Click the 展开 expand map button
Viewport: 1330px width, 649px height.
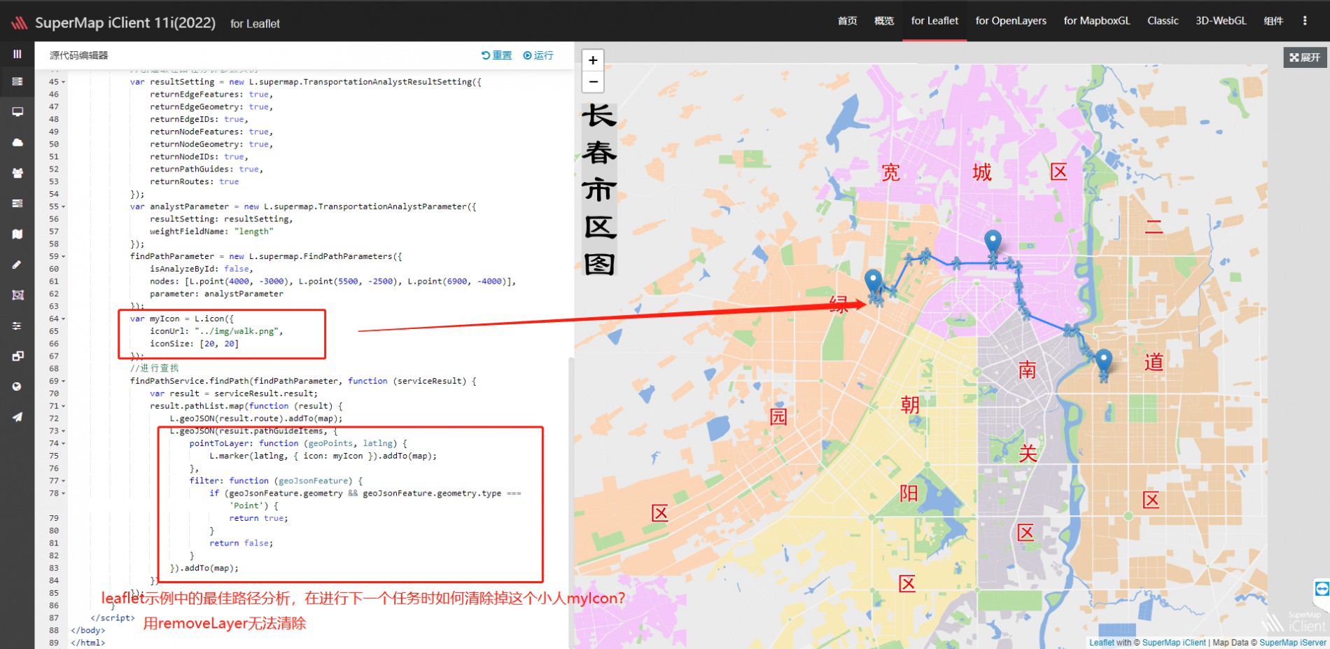point(1305,57)
